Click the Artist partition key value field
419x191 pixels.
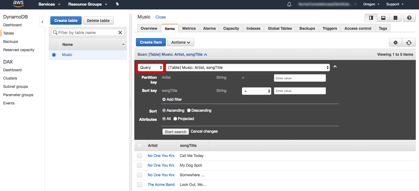pyautogui.click(x=300, y=78)
